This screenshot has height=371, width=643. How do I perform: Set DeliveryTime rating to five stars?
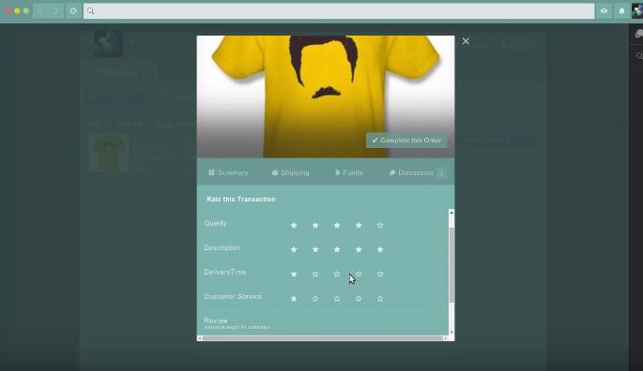[x=380, y=274]
